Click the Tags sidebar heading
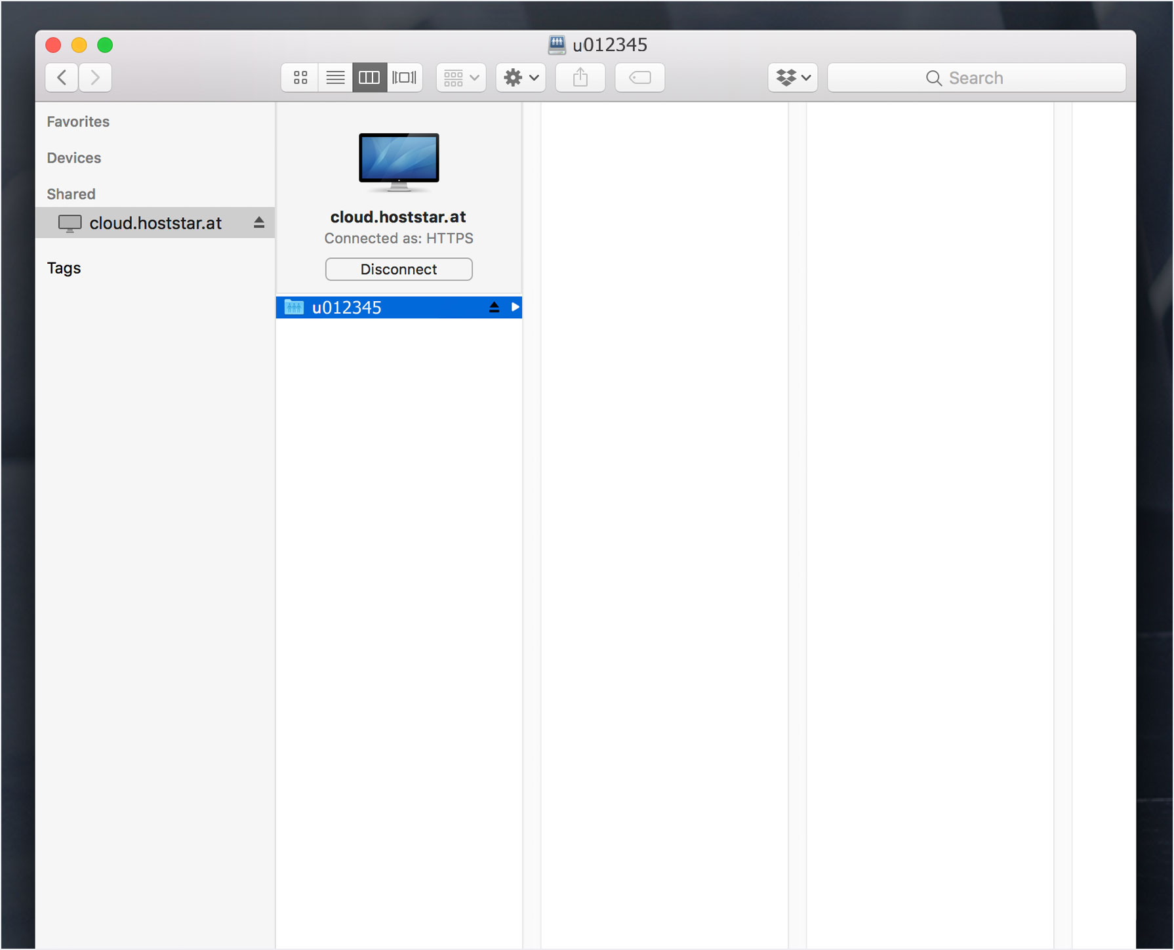The image size is (1174, 950). [64, 268]
